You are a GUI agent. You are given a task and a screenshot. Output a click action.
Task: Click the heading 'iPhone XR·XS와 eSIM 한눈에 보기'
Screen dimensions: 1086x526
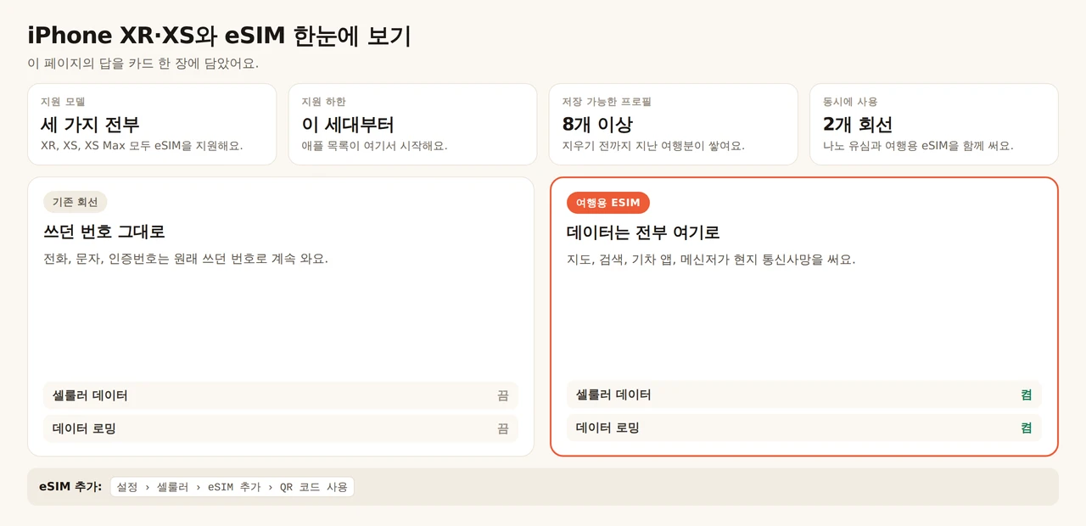[x=219, y=36]
